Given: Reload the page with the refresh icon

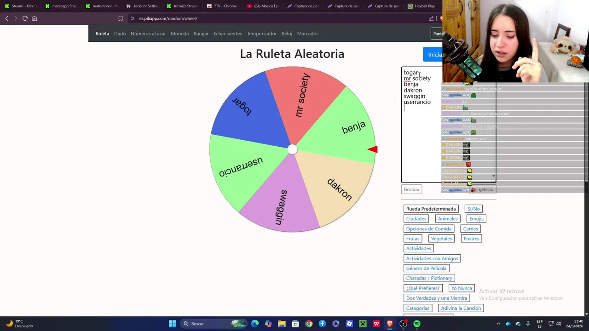Looking at the screenshot, I should [25, 18].
